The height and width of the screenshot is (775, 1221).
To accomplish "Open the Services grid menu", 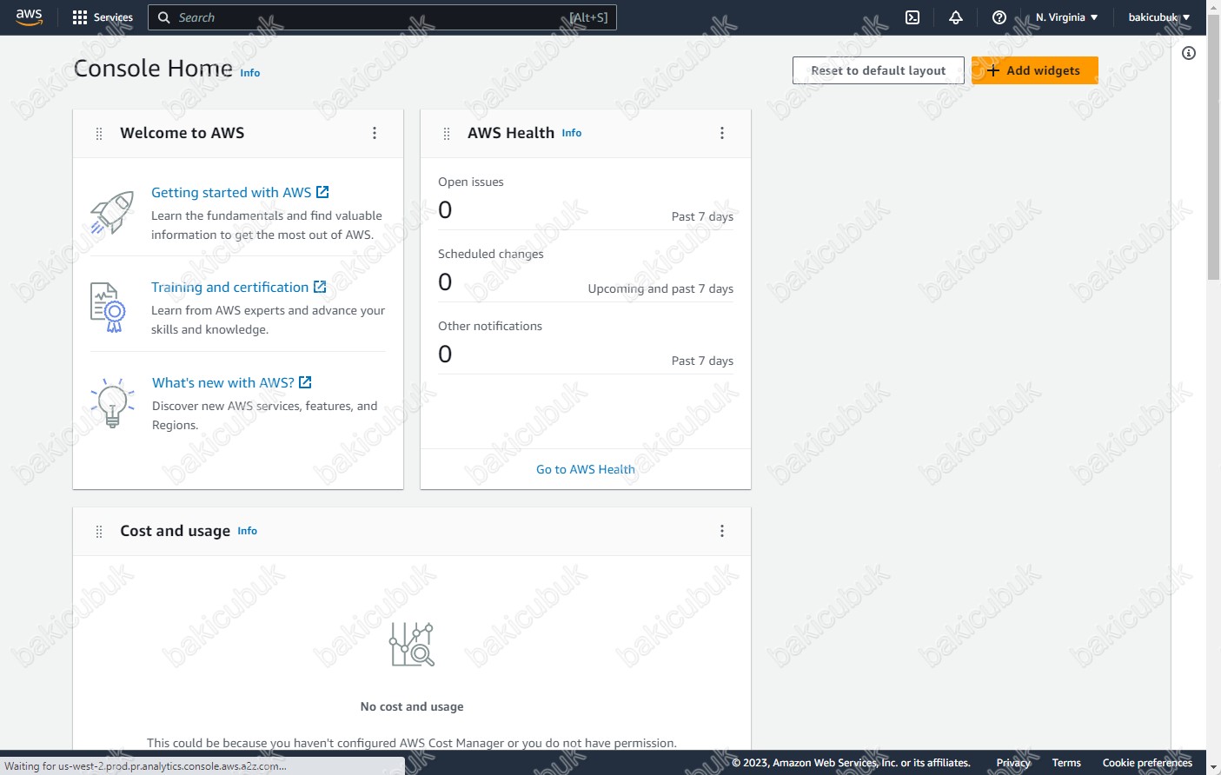I will 80,17.
